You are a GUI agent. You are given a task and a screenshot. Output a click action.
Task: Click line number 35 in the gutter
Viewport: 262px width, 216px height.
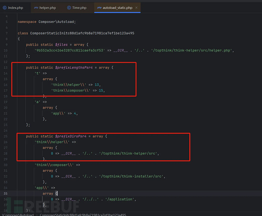[6, 193]
